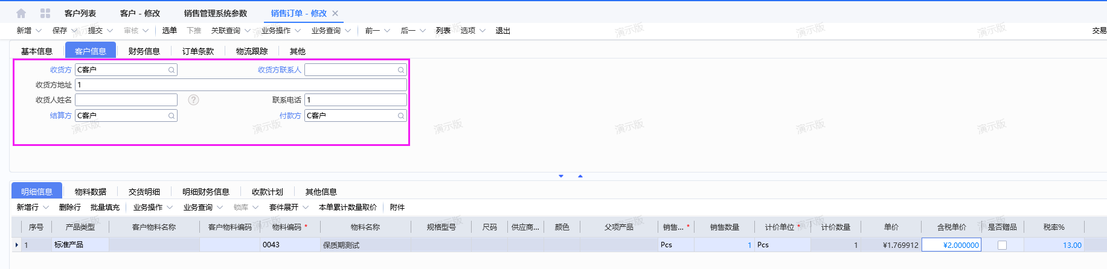This screenshot has width=1107, height=269.
Task: Click the 产品类型 cell 标准产品
Action: coord(80,245)
